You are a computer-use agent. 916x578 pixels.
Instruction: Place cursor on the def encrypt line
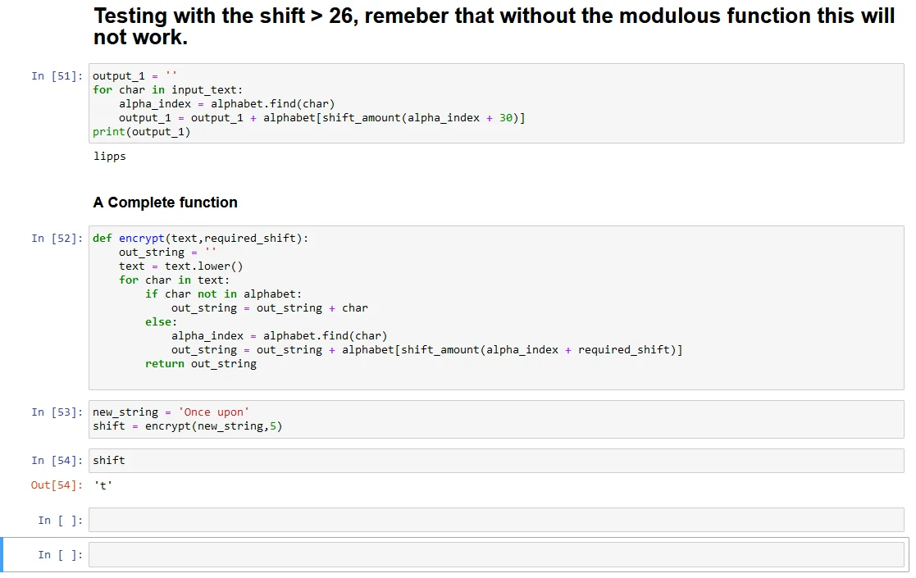pyautogui.click(x=200, y=239)
